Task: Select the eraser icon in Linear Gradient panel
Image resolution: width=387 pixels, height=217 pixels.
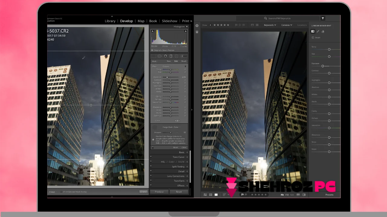Action: point(323,31)
